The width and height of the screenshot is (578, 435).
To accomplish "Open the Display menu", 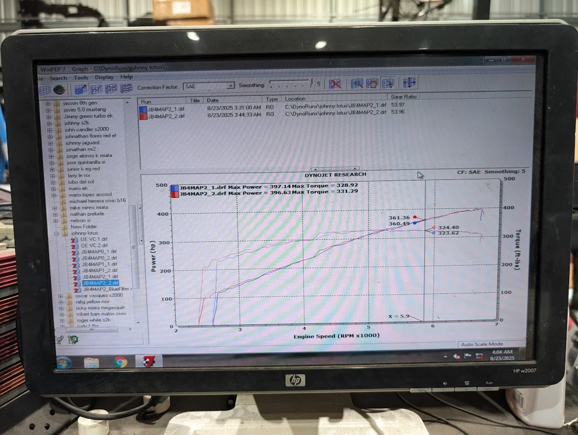I will 104,77.
